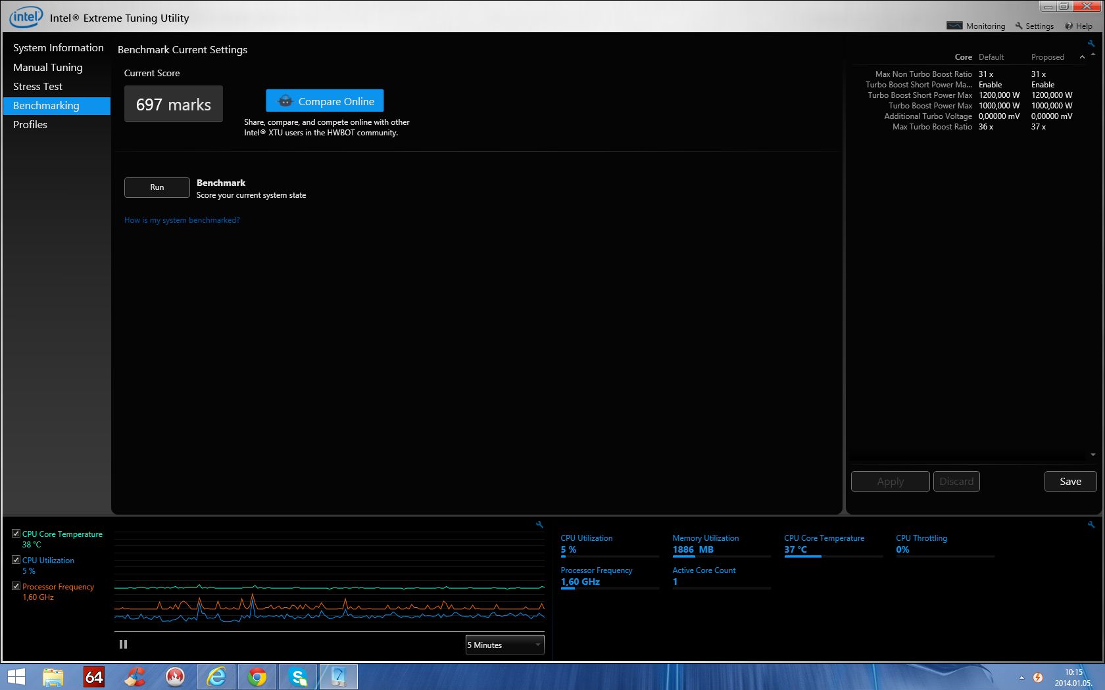Launch AIDA64 from the taskbar
Viewport: 1105px width, 690px height.
coord(94,677)
